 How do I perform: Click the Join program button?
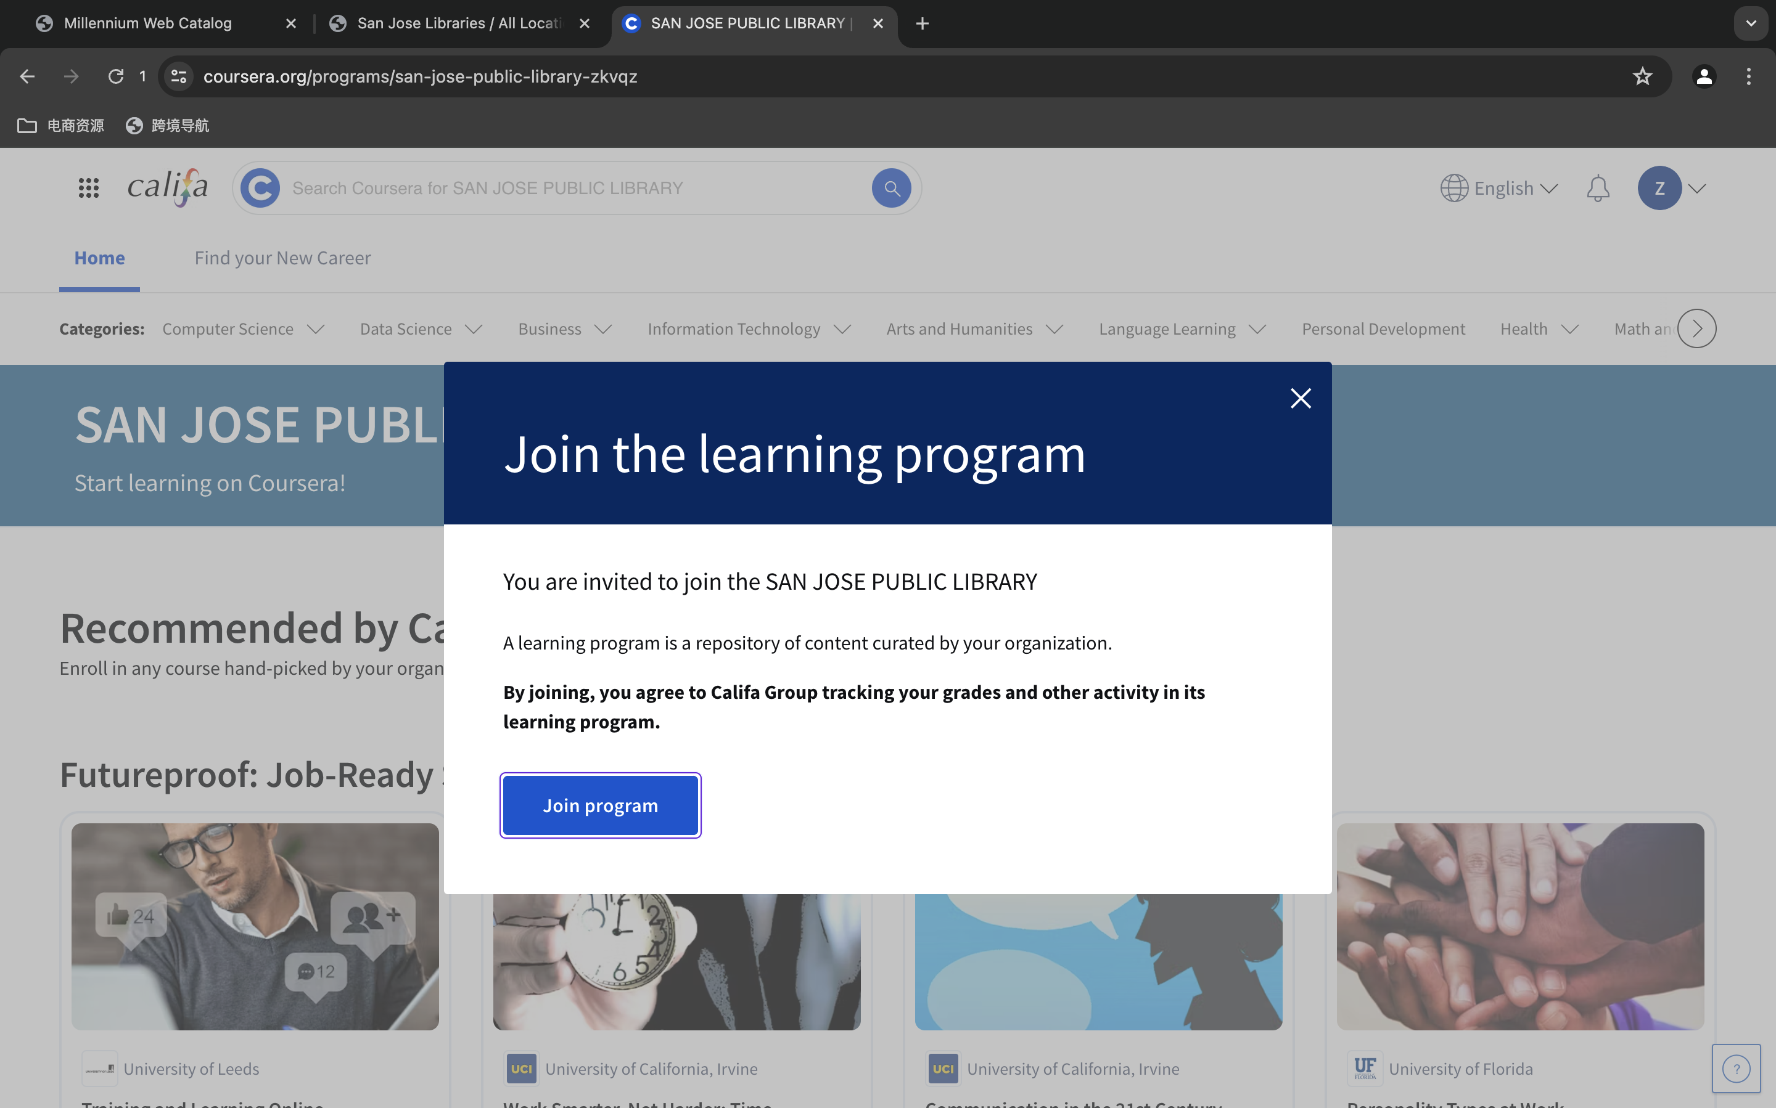click(x=600, y=805)
